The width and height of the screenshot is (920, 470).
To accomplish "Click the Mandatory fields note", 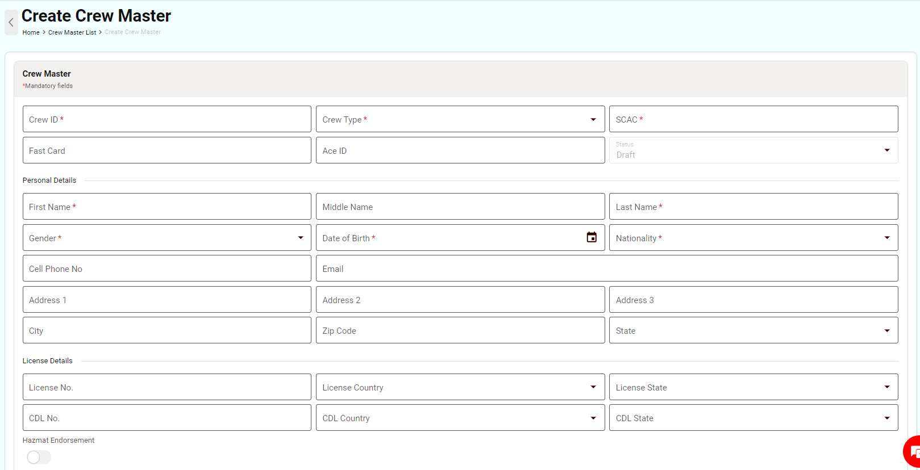I will coord(48,86).
